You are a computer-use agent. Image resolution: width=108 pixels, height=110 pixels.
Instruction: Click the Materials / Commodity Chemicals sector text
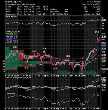pyautogui.click(x=20, y=4)
